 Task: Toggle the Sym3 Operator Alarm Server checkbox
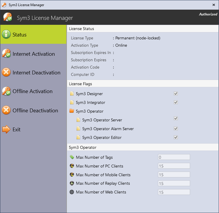(x=176, y=129)
